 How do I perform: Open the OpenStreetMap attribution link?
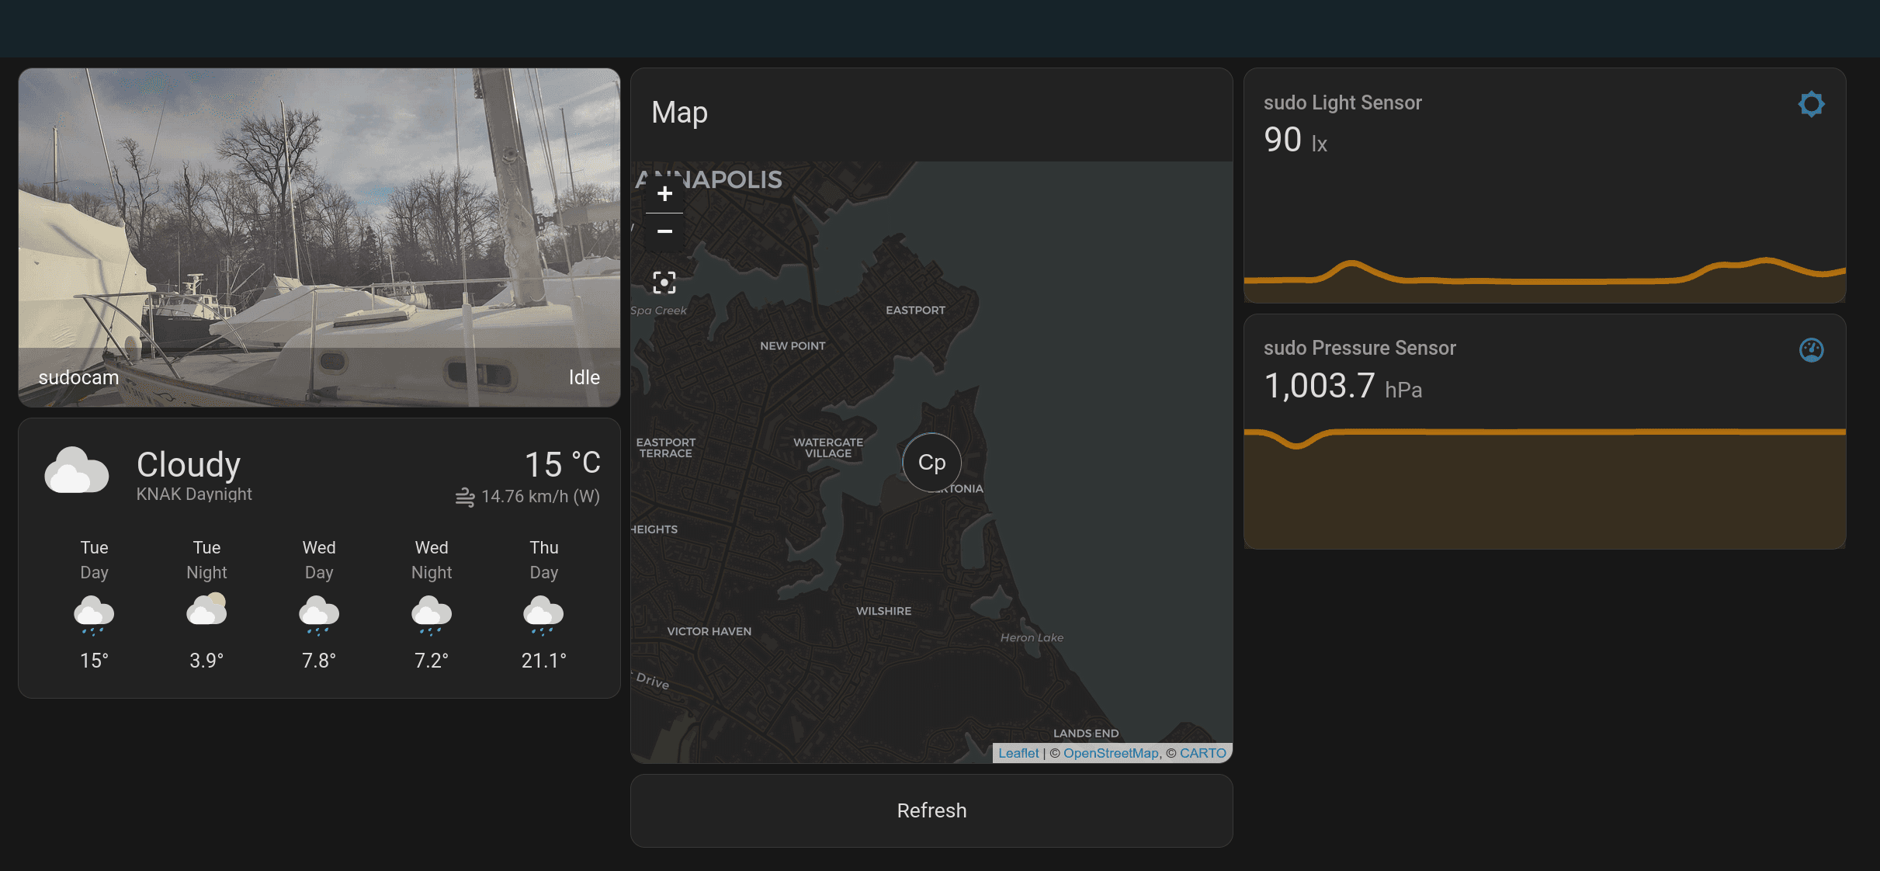[1110, 753]
